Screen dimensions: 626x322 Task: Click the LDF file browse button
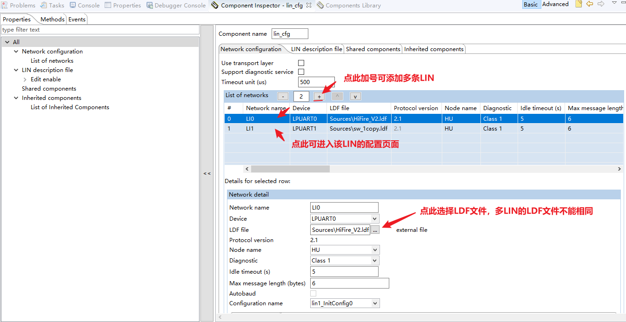375,230
